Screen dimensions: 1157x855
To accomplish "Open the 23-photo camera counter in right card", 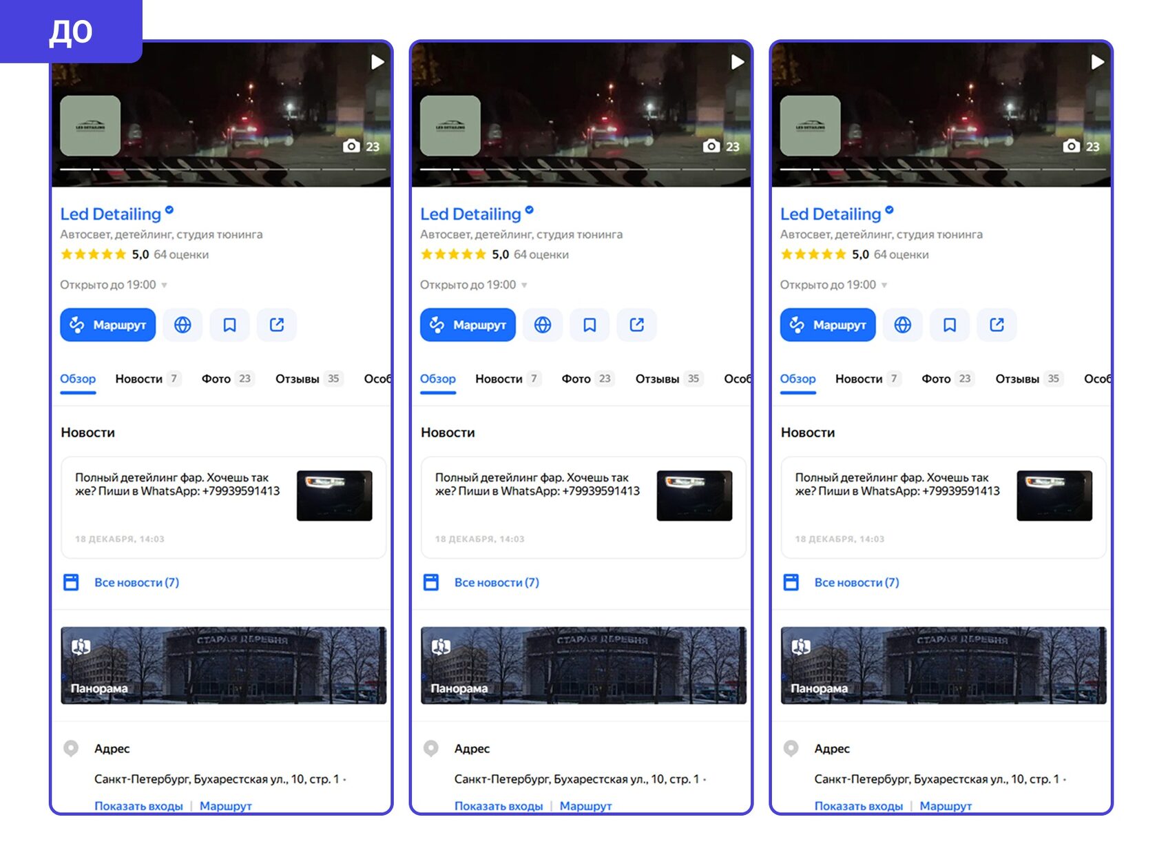I will 1082,146.
